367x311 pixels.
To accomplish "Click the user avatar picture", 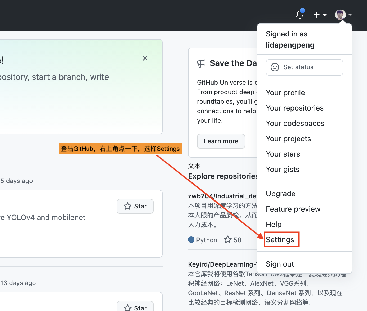I will point(340,15).
